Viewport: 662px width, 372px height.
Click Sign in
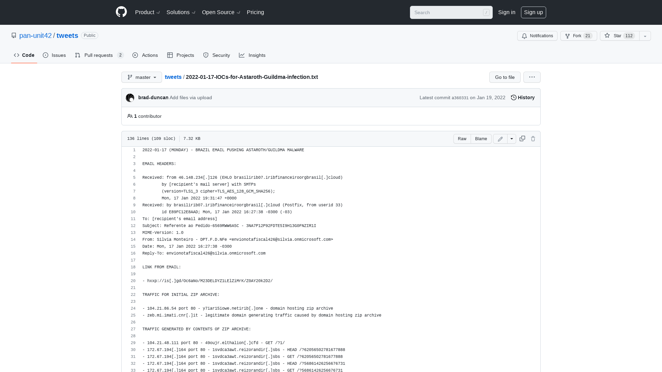507,12
